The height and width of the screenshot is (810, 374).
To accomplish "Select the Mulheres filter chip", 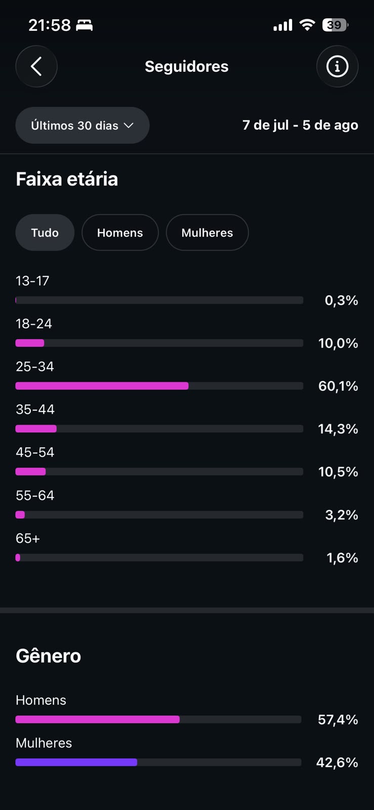I will tap(207, 232).
